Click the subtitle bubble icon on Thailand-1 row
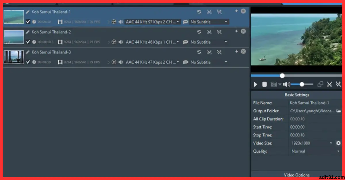This screenshot has height=180, width=345. [x=185, y=22]
